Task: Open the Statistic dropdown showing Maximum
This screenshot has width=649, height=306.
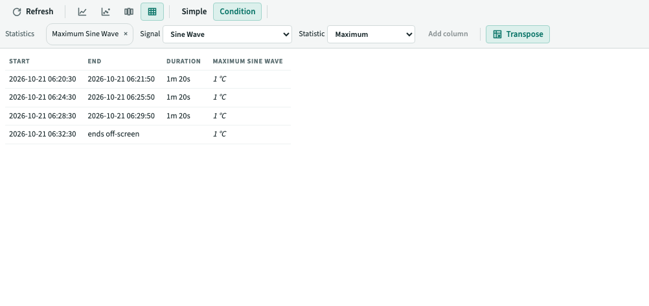Action: coord(371,34)
